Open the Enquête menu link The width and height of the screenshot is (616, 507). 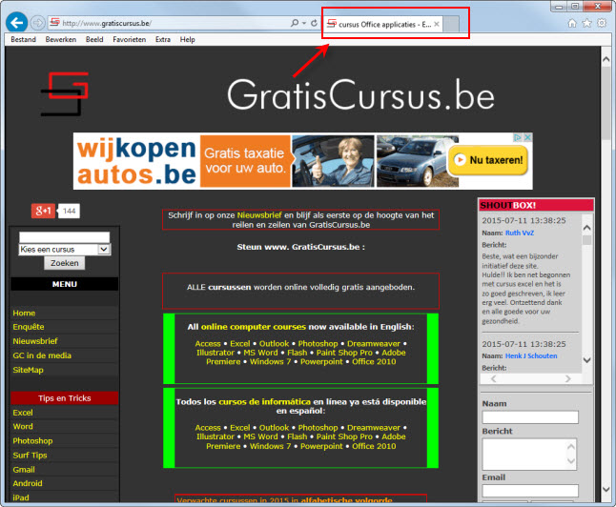coord(29,327)
